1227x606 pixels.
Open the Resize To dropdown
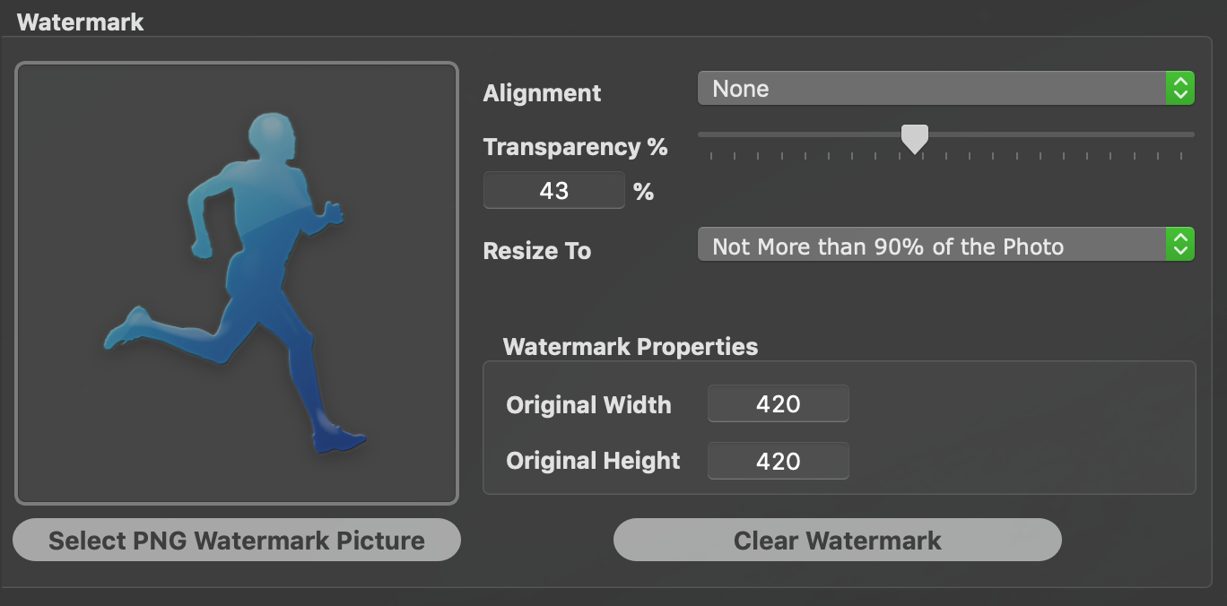933,244
